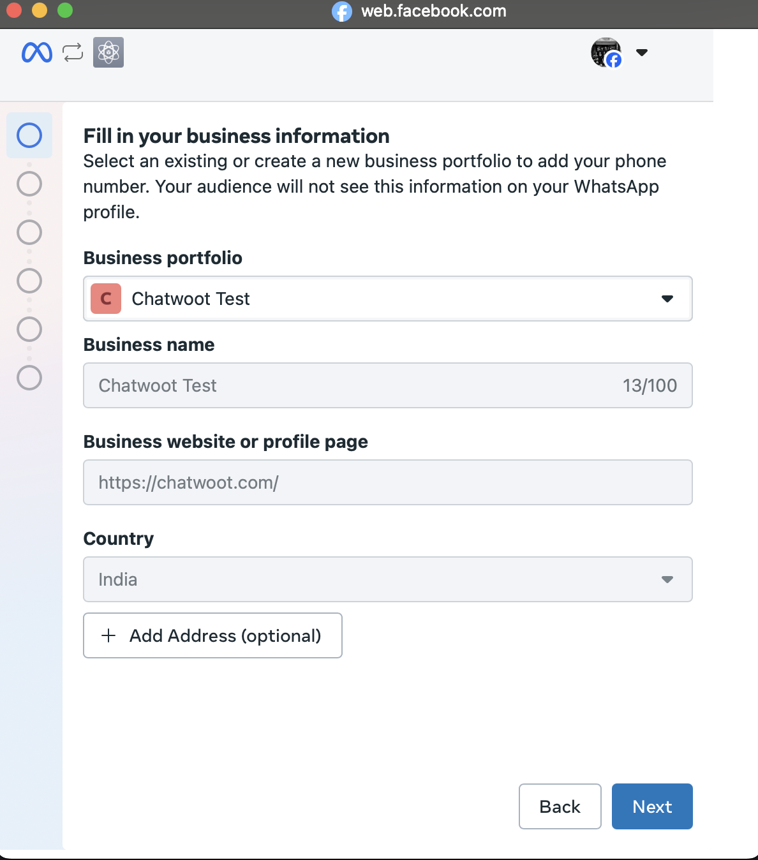Open the atom app icon

click(108, 52)
